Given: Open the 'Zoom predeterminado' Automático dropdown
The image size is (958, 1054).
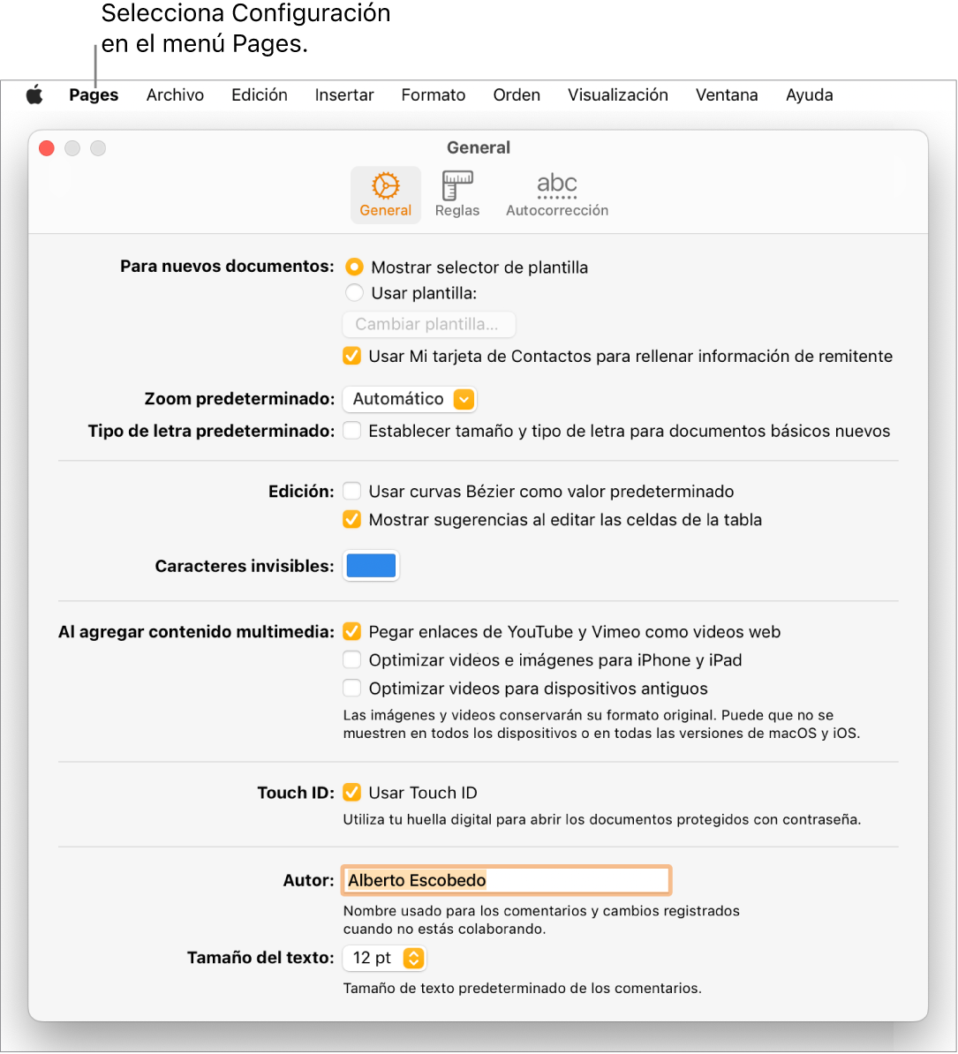Looking at the screenshot, I should click(x=410, y=399).
